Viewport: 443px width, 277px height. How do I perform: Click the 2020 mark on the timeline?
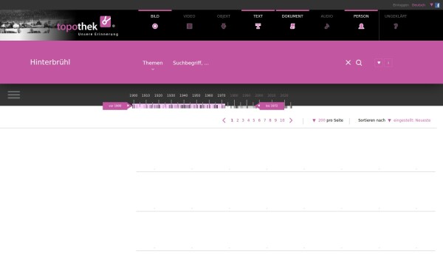[x=284, y=95]
